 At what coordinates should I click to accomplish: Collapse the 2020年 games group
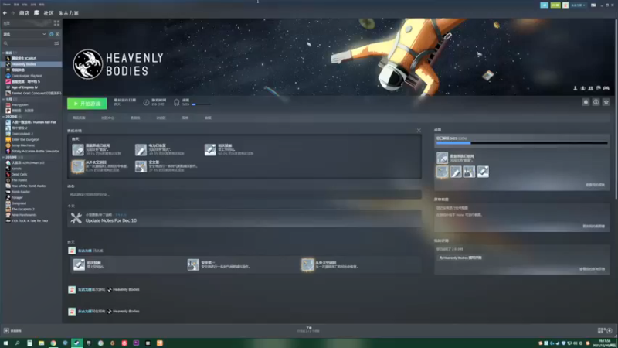click(4, 117)
